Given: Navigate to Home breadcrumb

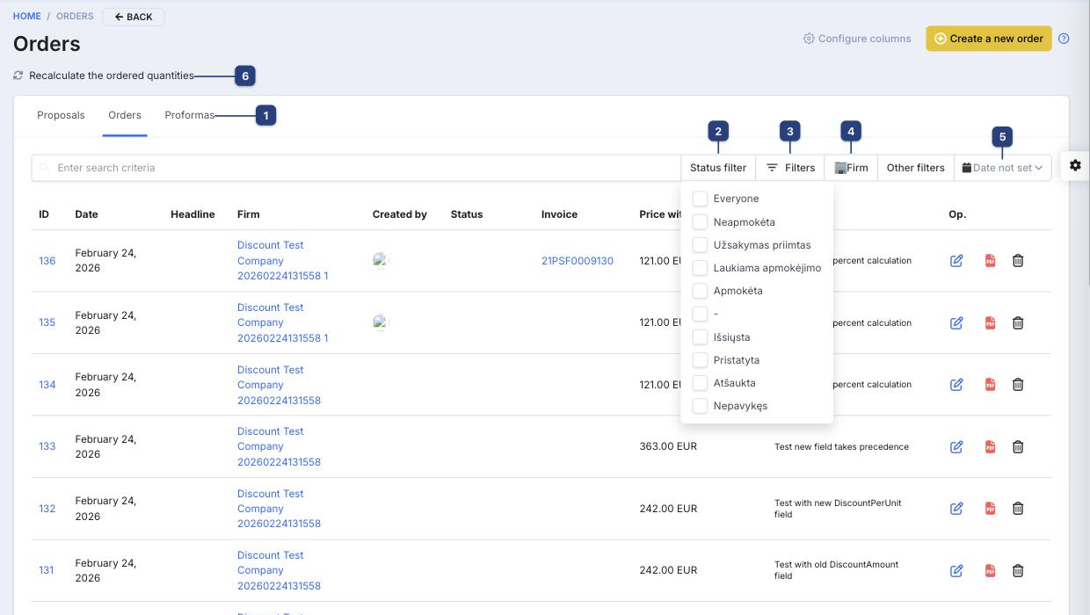Looking at the screenshot, I should (26, 17).
